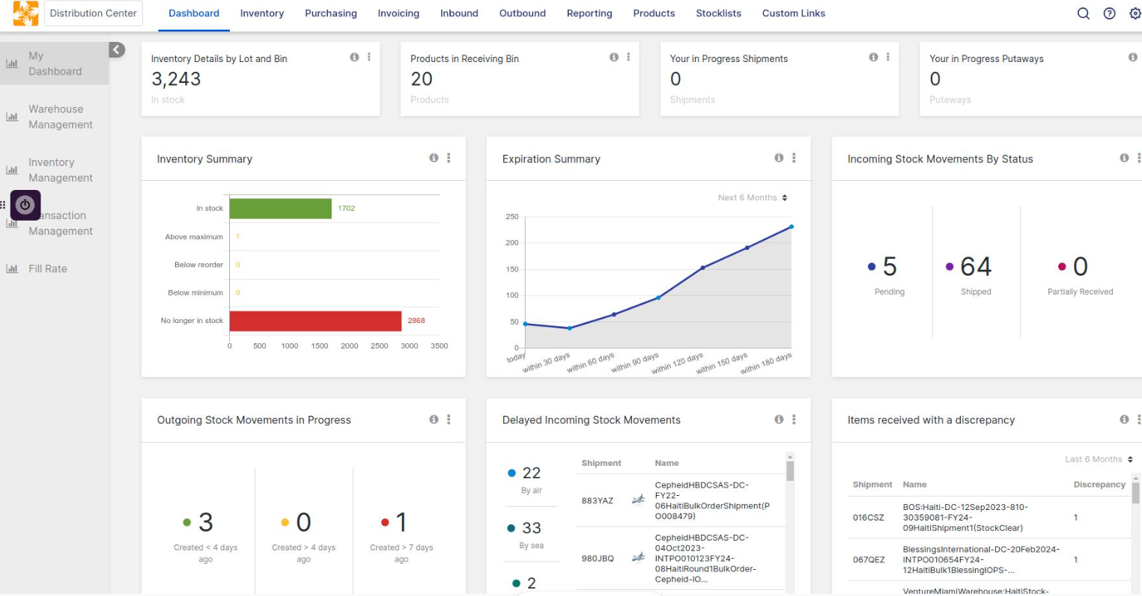Open the settings gear icon

tap(1135, 13)
